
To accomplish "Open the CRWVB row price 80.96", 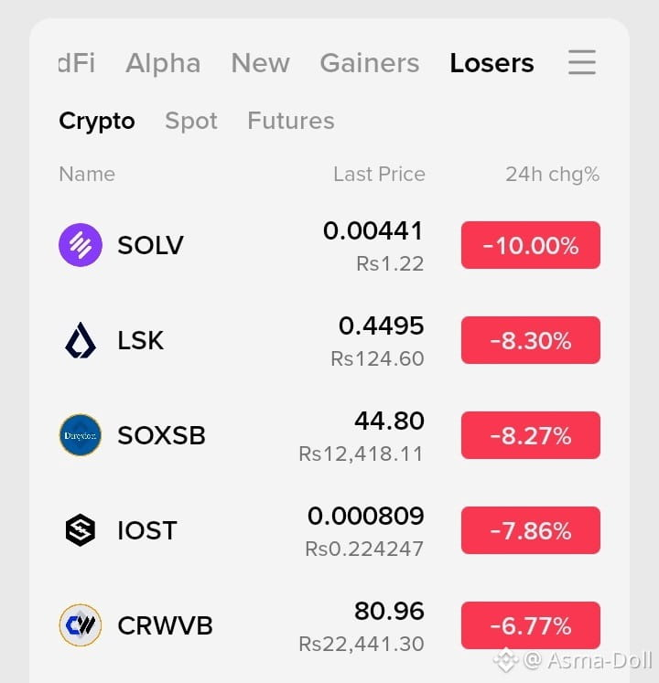I will [x=389, y=611].
